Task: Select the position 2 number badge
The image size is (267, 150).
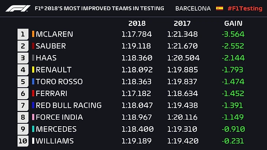Action: (x=23, y=46)
